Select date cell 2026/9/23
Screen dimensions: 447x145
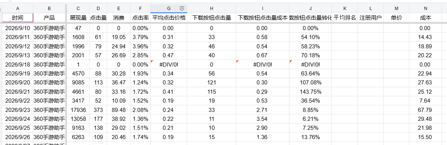18,110
